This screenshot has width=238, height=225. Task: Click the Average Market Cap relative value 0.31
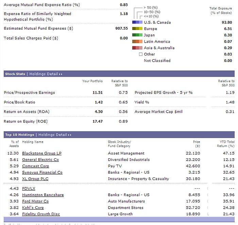click(230, 112)
